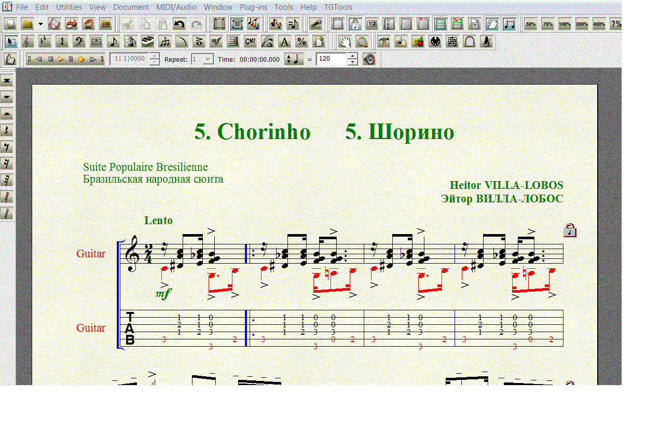Screen dimensions: 661x424
Task: Print the score with printer icon
Action: click(72, 24)
